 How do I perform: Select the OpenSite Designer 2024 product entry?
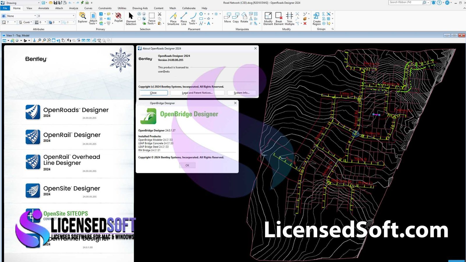point(69,191)
